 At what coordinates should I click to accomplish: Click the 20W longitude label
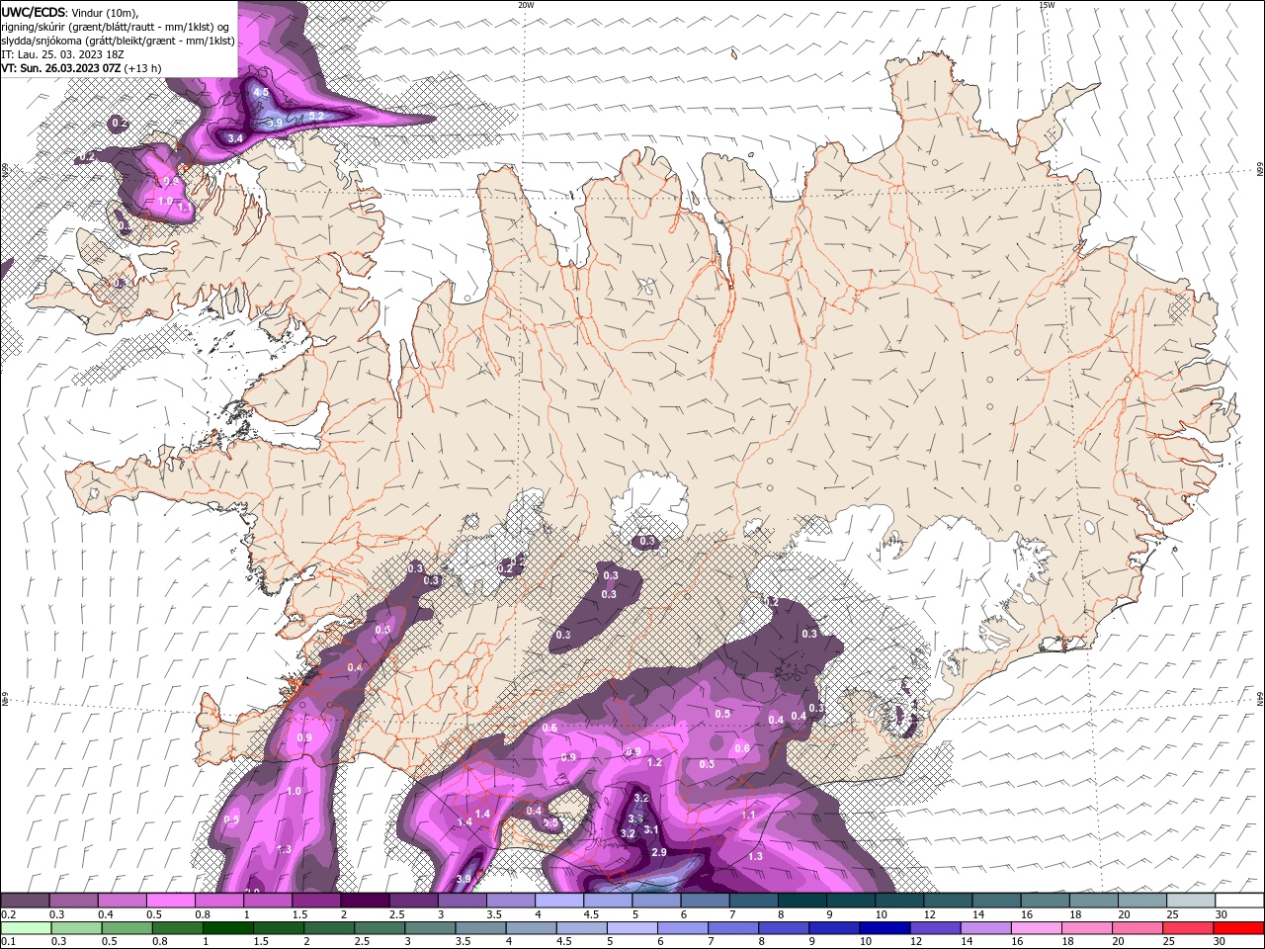[526, 5]
